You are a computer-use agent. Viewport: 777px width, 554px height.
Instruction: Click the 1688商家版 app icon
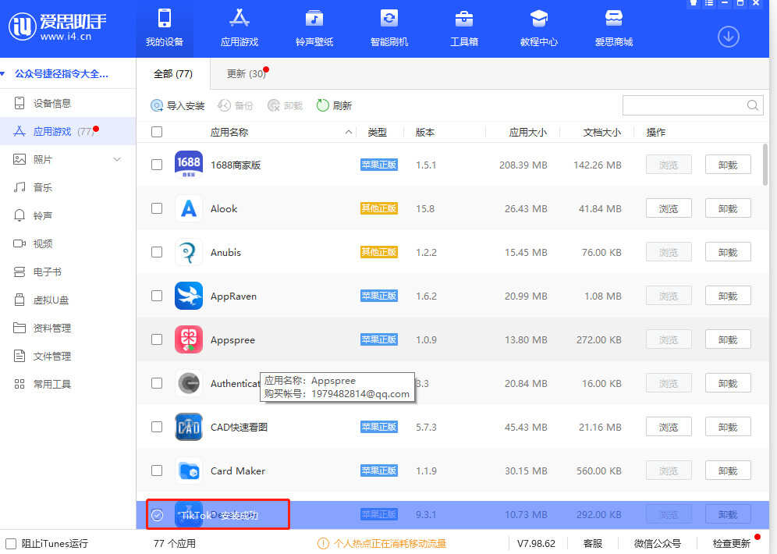(189, 165)
